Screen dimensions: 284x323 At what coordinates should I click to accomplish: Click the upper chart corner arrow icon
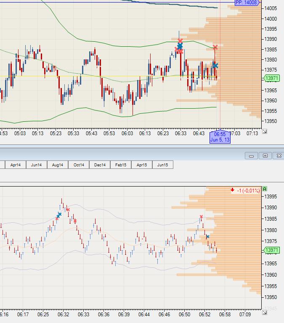tap(265, 131)
